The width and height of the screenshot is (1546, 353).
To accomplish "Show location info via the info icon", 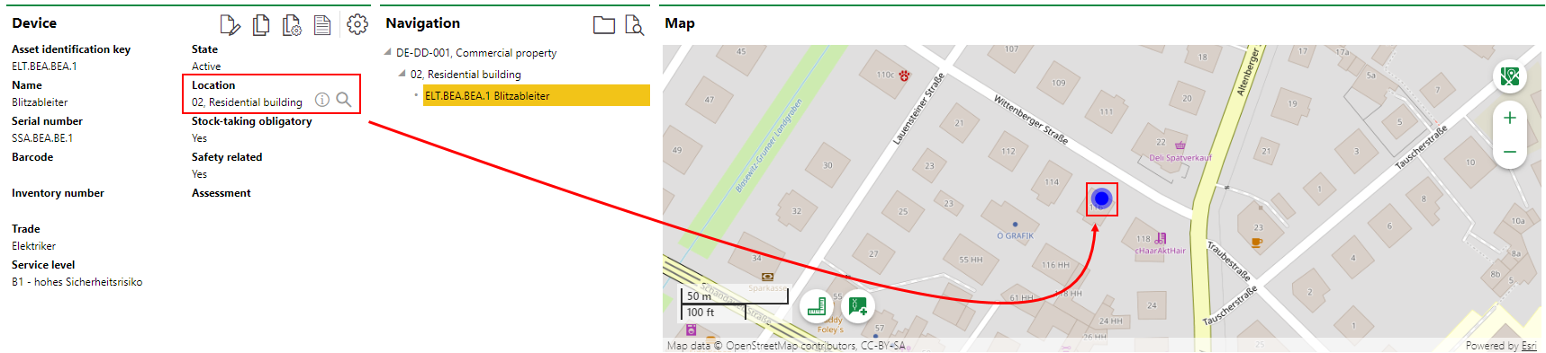I will click(321, 100).
